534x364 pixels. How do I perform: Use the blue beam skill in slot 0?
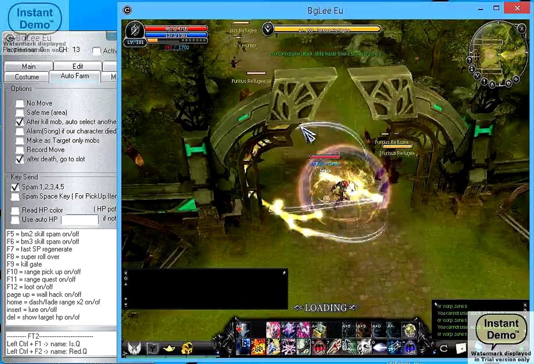pyautogui.click(x=379, y=347)
